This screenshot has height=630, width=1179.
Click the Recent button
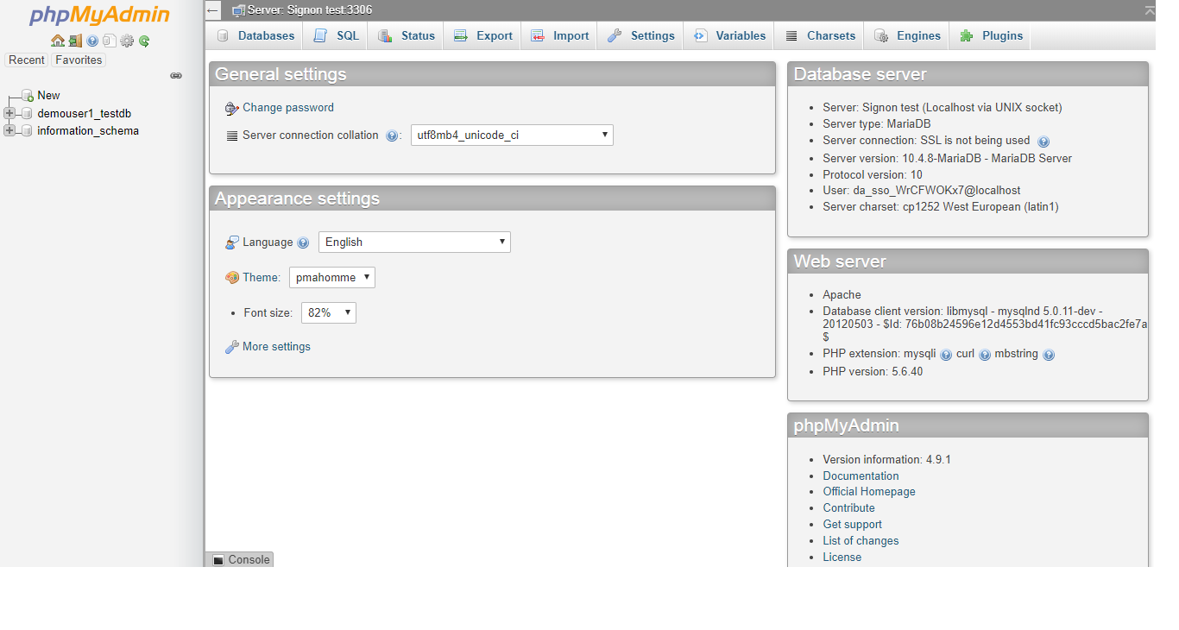click(27, 60)
